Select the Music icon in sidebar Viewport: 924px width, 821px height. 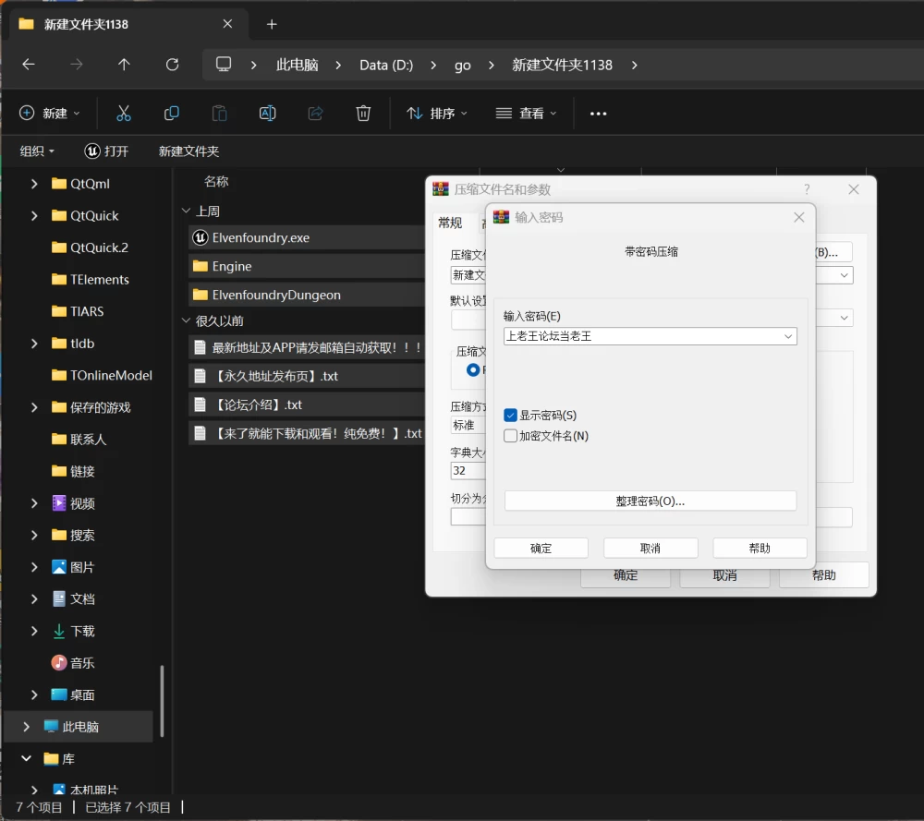coord(59,662)
